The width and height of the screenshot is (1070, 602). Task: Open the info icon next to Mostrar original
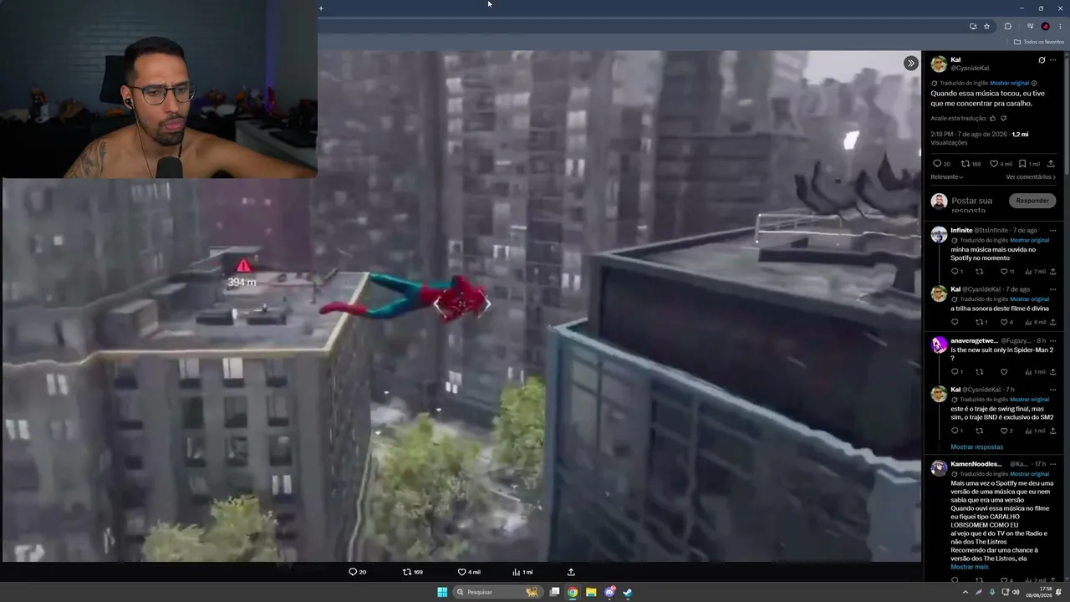[1034, 83]
